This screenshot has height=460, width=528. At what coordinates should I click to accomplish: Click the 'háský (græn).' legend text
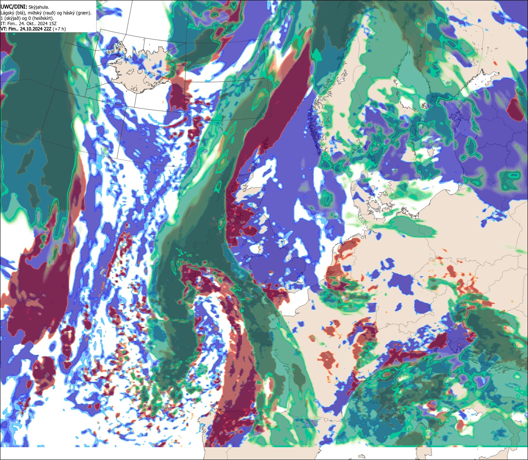pos(77,13)
